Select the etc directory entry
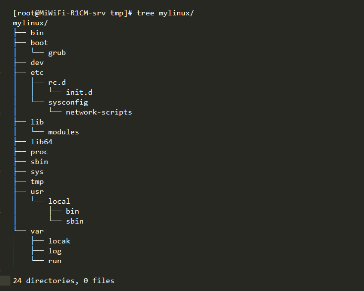This screenshot has width=364, height=291. coord(37,73)
